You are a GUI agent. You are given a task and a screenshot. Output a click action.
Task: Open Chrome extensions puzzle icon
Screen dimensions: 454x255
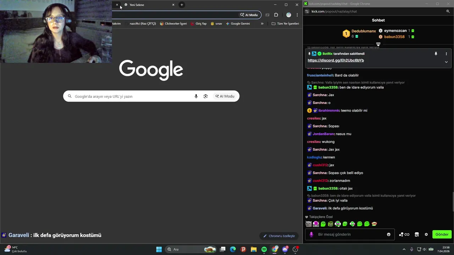point(276,15)
